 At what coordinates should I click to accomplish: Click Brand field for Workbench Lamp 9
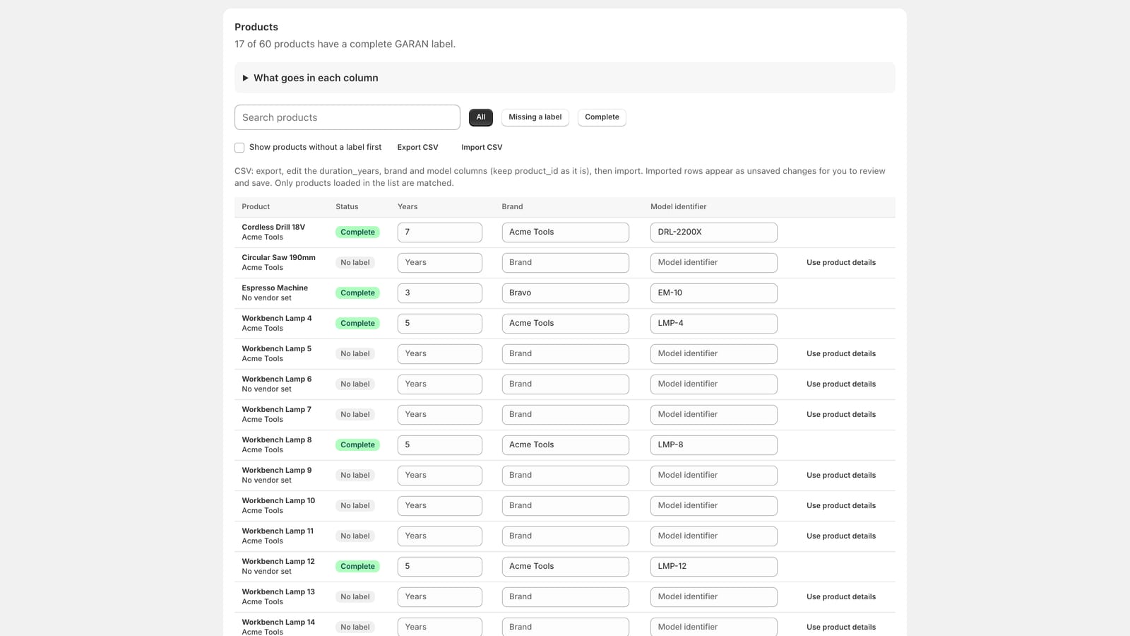point(565,476)
